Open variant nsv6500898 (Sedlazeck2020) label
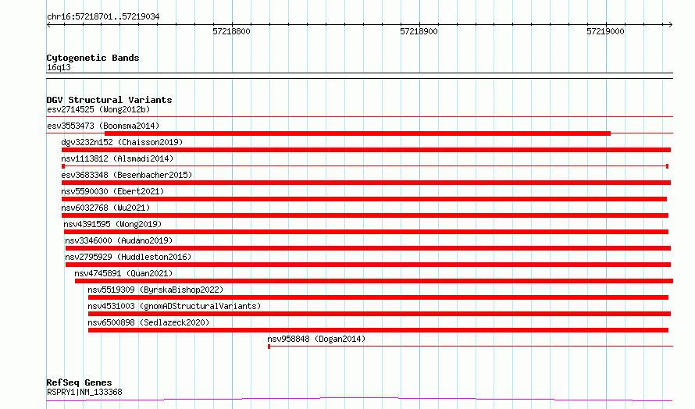 (x=148, y=322)
